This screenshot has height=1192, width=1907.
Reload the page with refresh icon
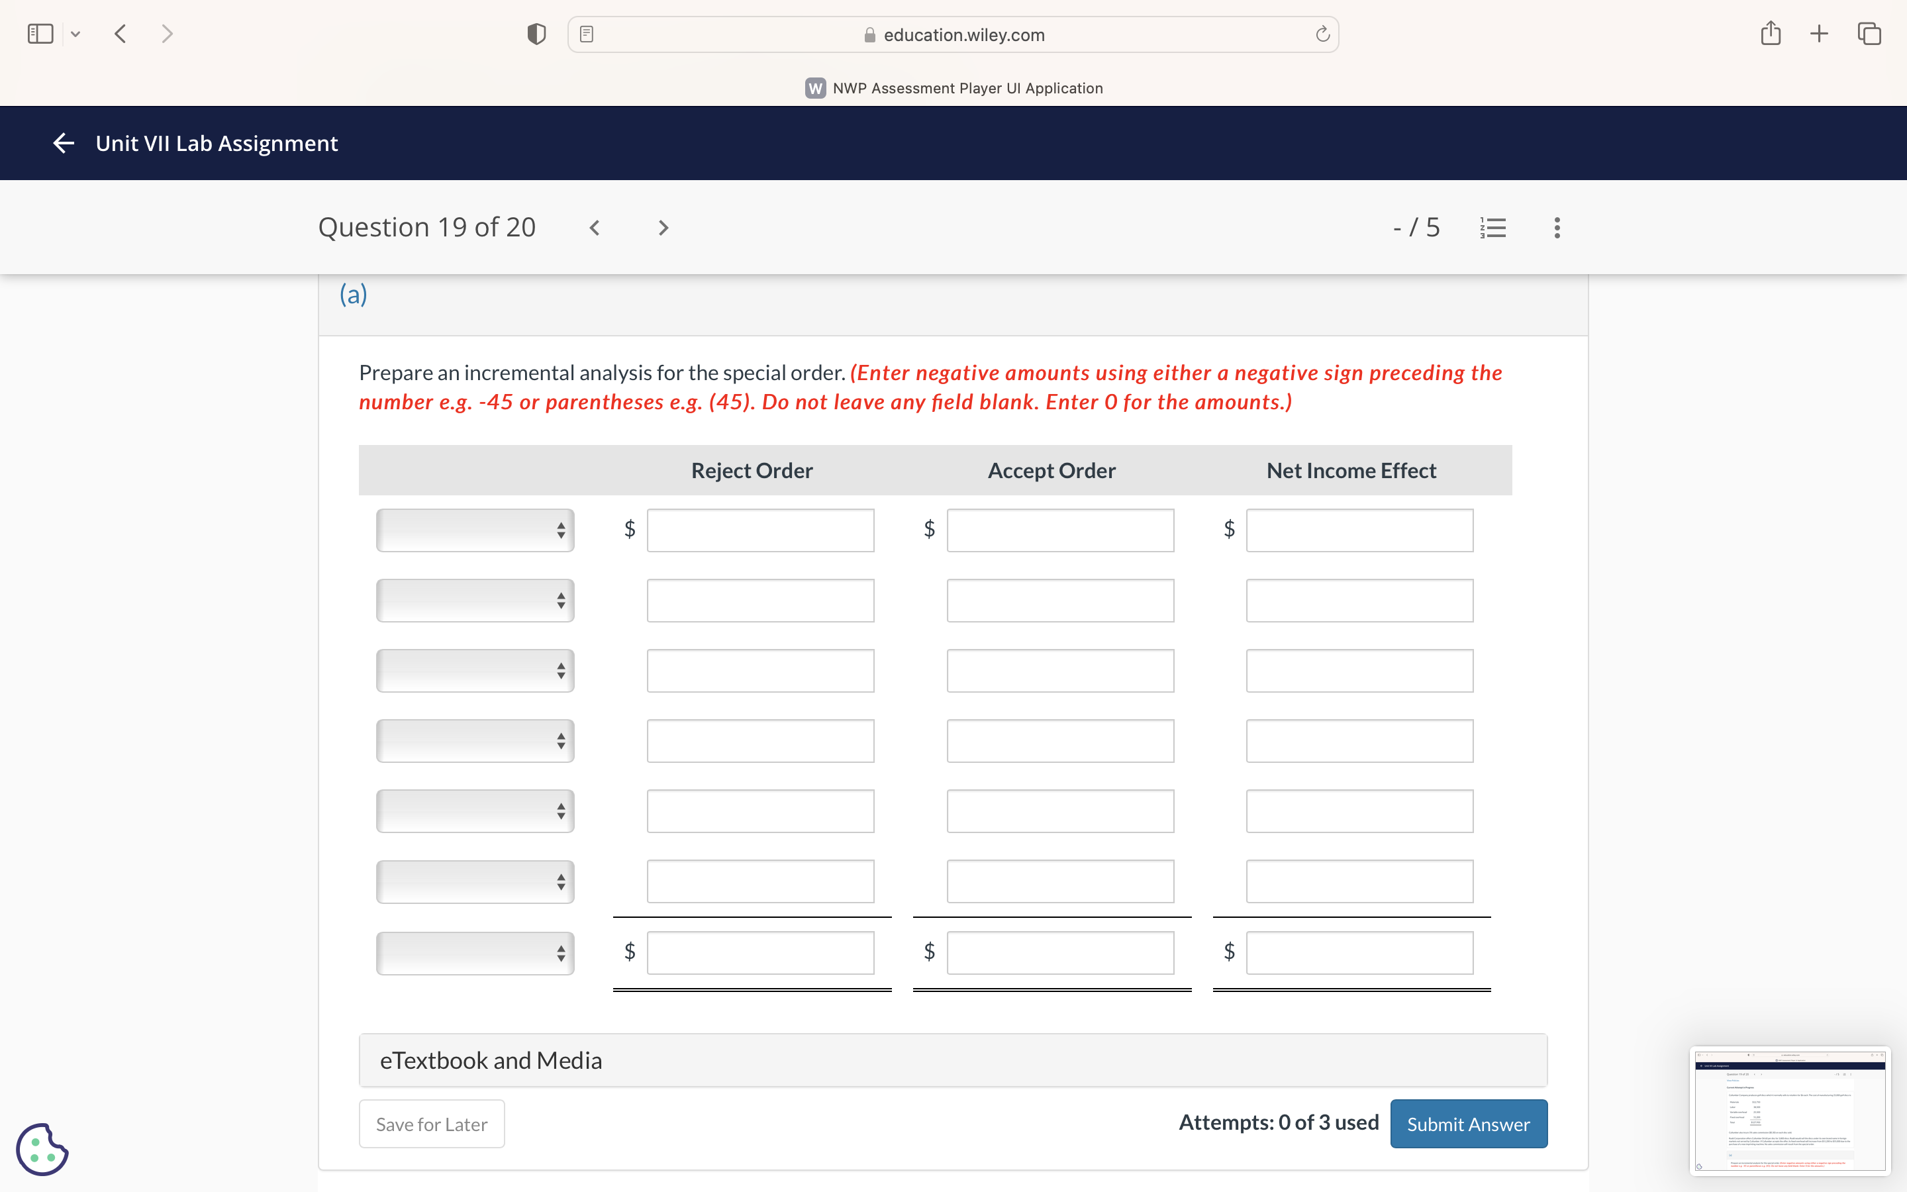(x=1322, y=34)
